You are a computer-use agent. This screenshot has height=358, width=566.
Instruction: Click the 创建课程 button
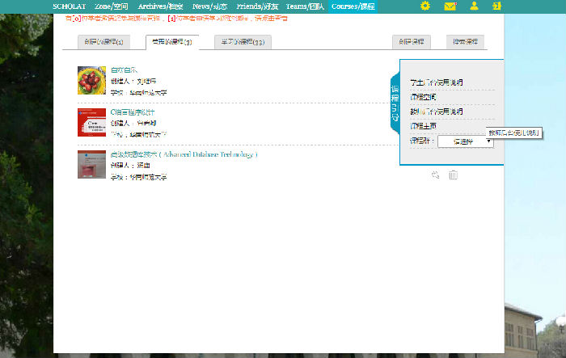(x=412, y=42)
